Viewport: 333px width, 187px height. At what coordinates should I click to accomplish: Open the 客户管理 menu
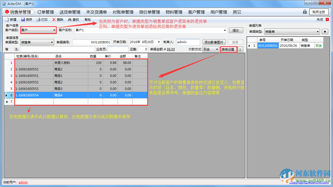(196, 12)
